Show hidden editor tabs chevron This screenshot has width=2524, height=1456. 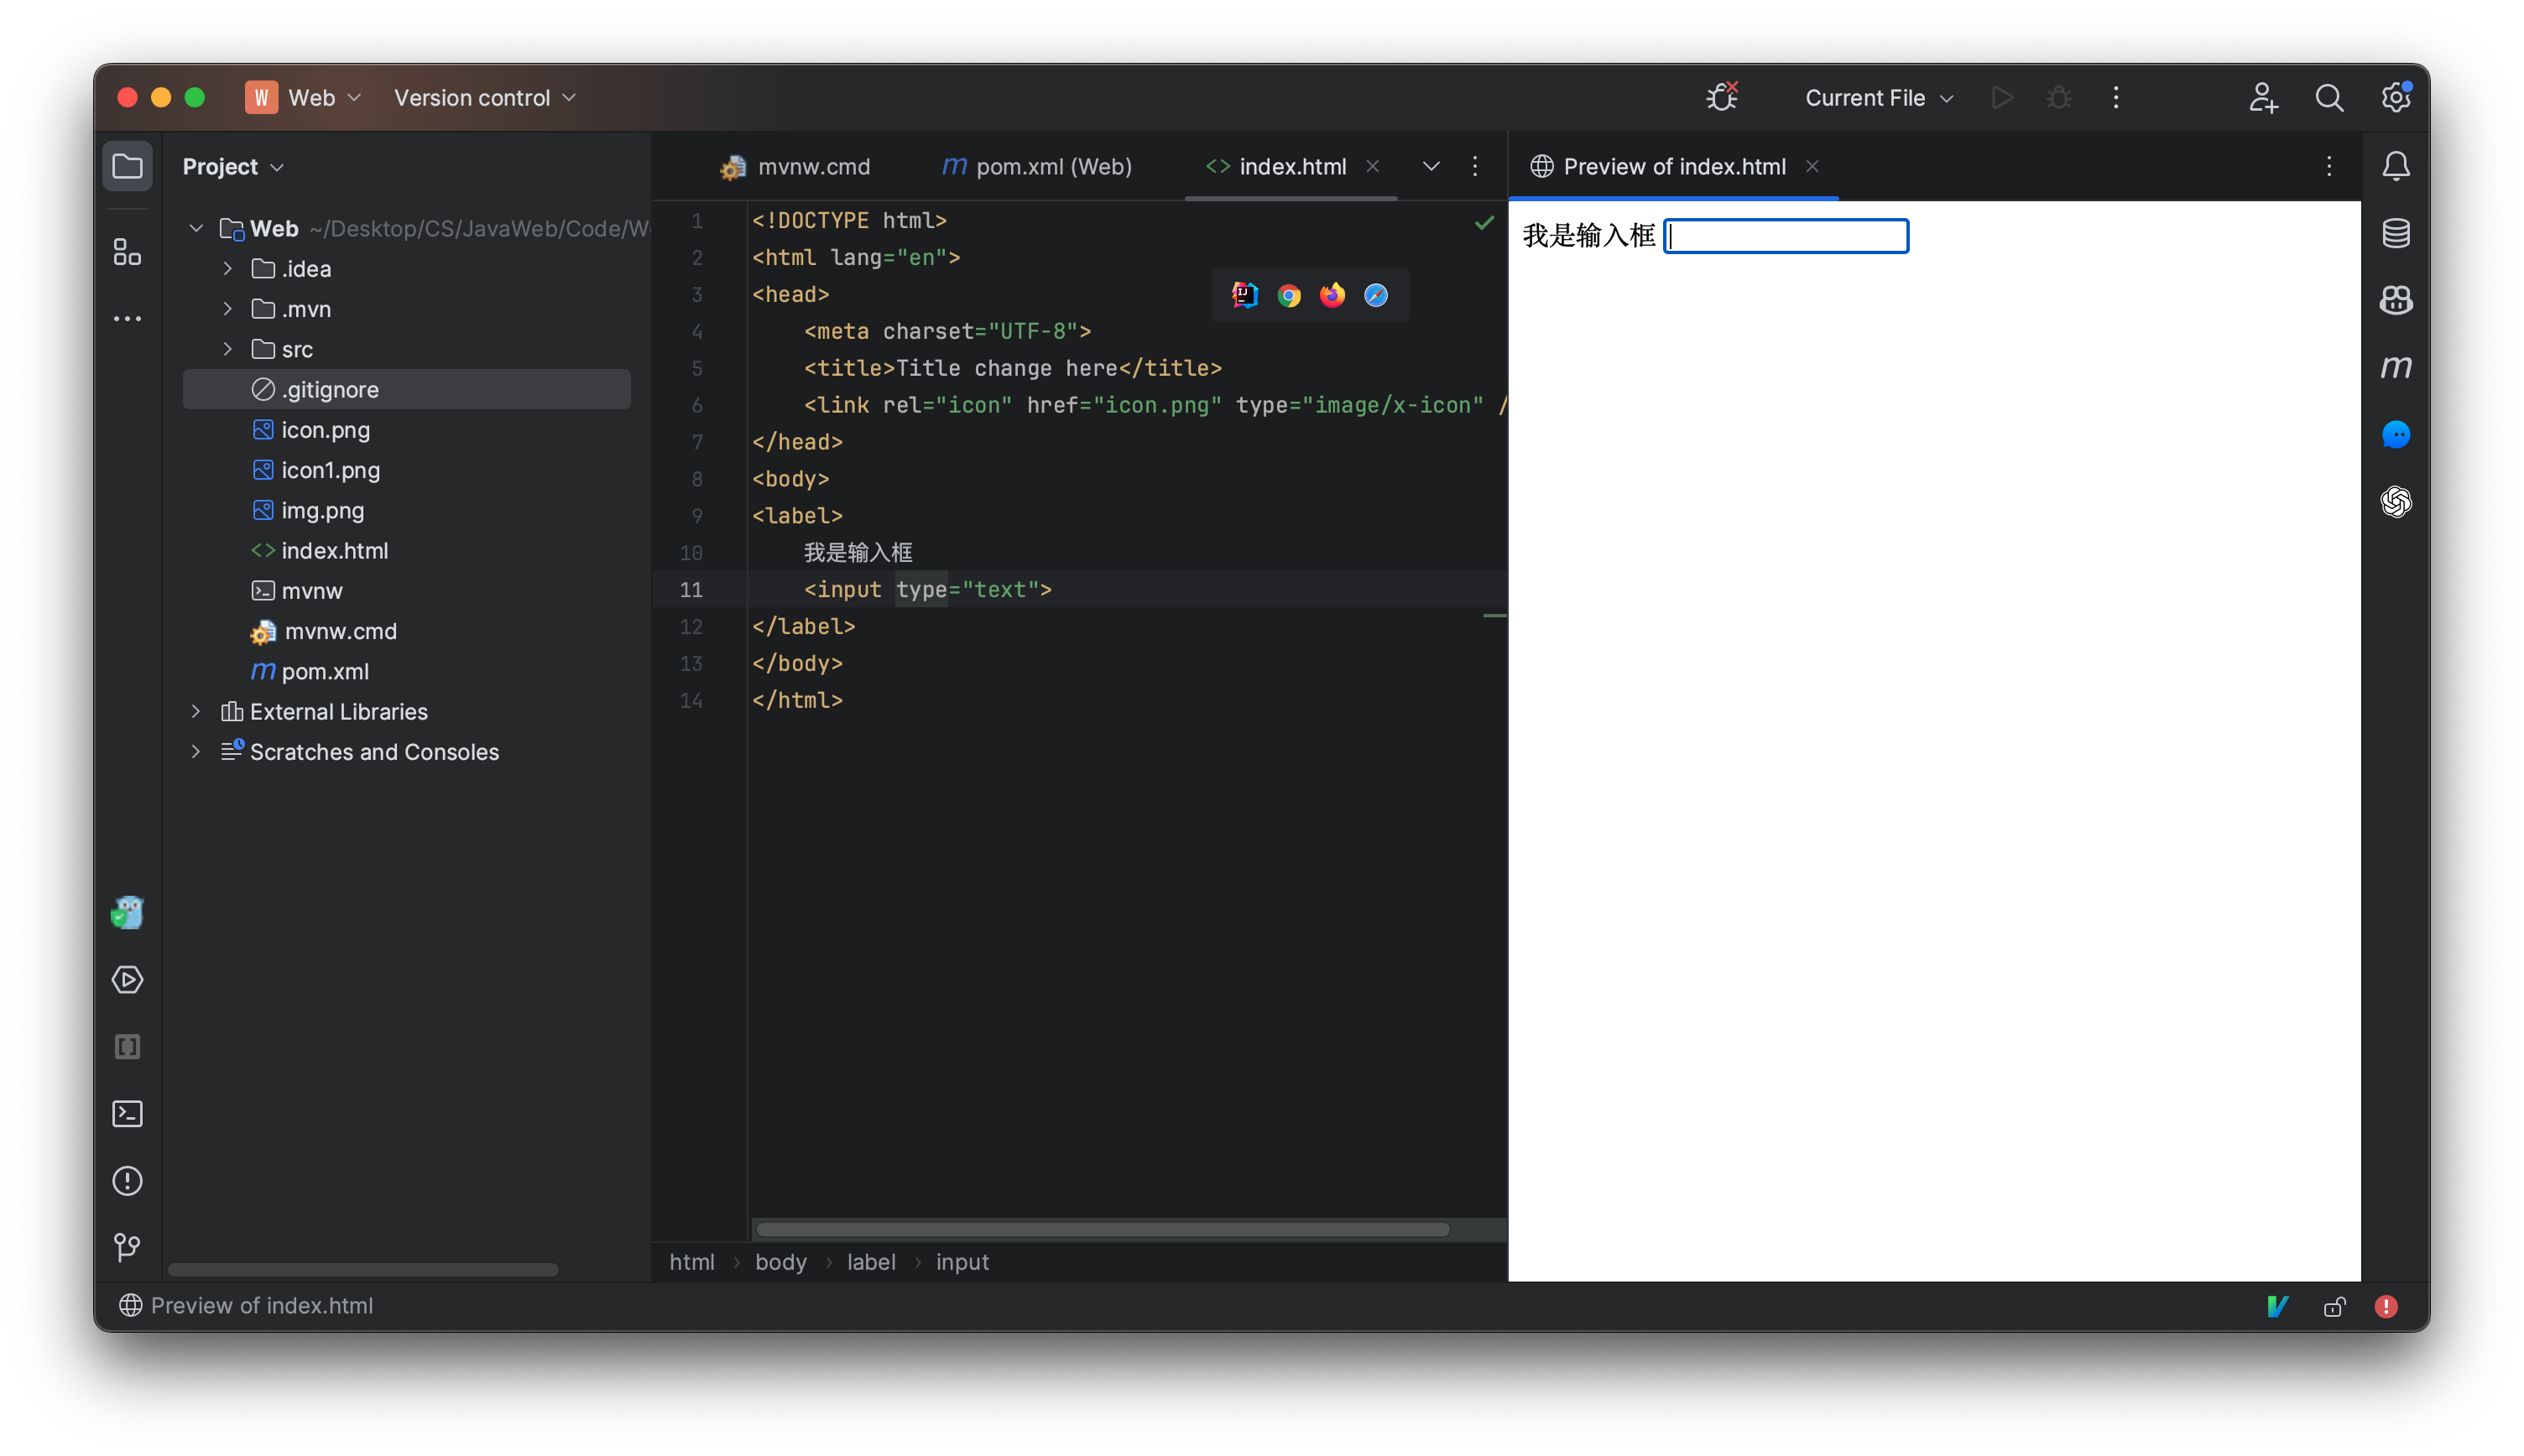[1431, 166]
